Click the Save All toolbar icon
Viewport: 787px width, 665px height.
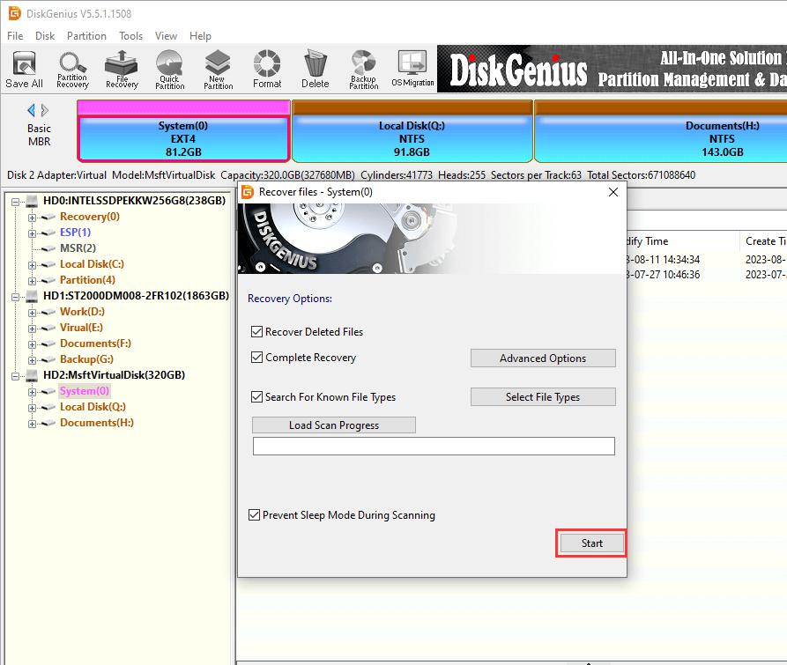click(24, 70)
